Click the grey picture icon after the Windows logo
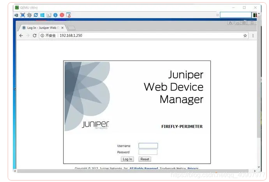The height and width of the screenshot is (182, 269). click(49, 15)
